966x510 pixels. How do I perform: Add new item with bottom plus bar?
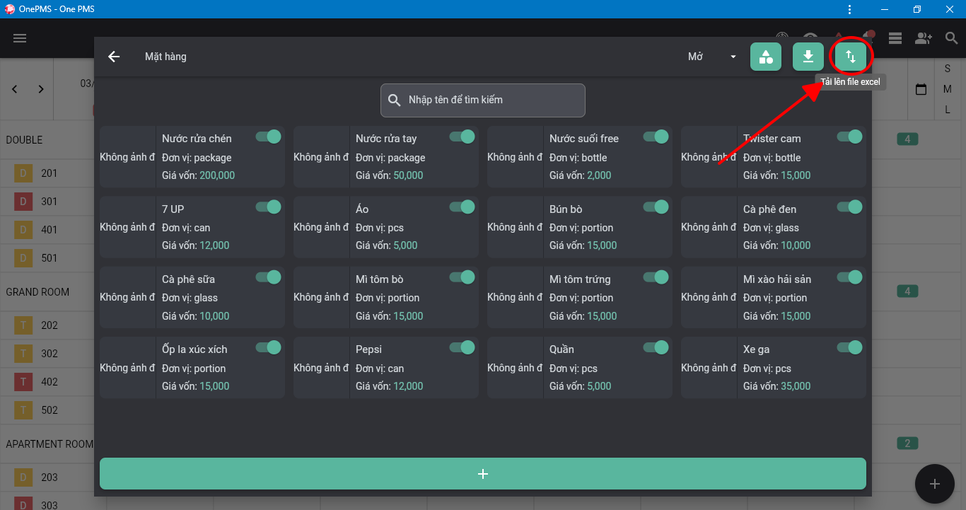click(x=483, y=474)
